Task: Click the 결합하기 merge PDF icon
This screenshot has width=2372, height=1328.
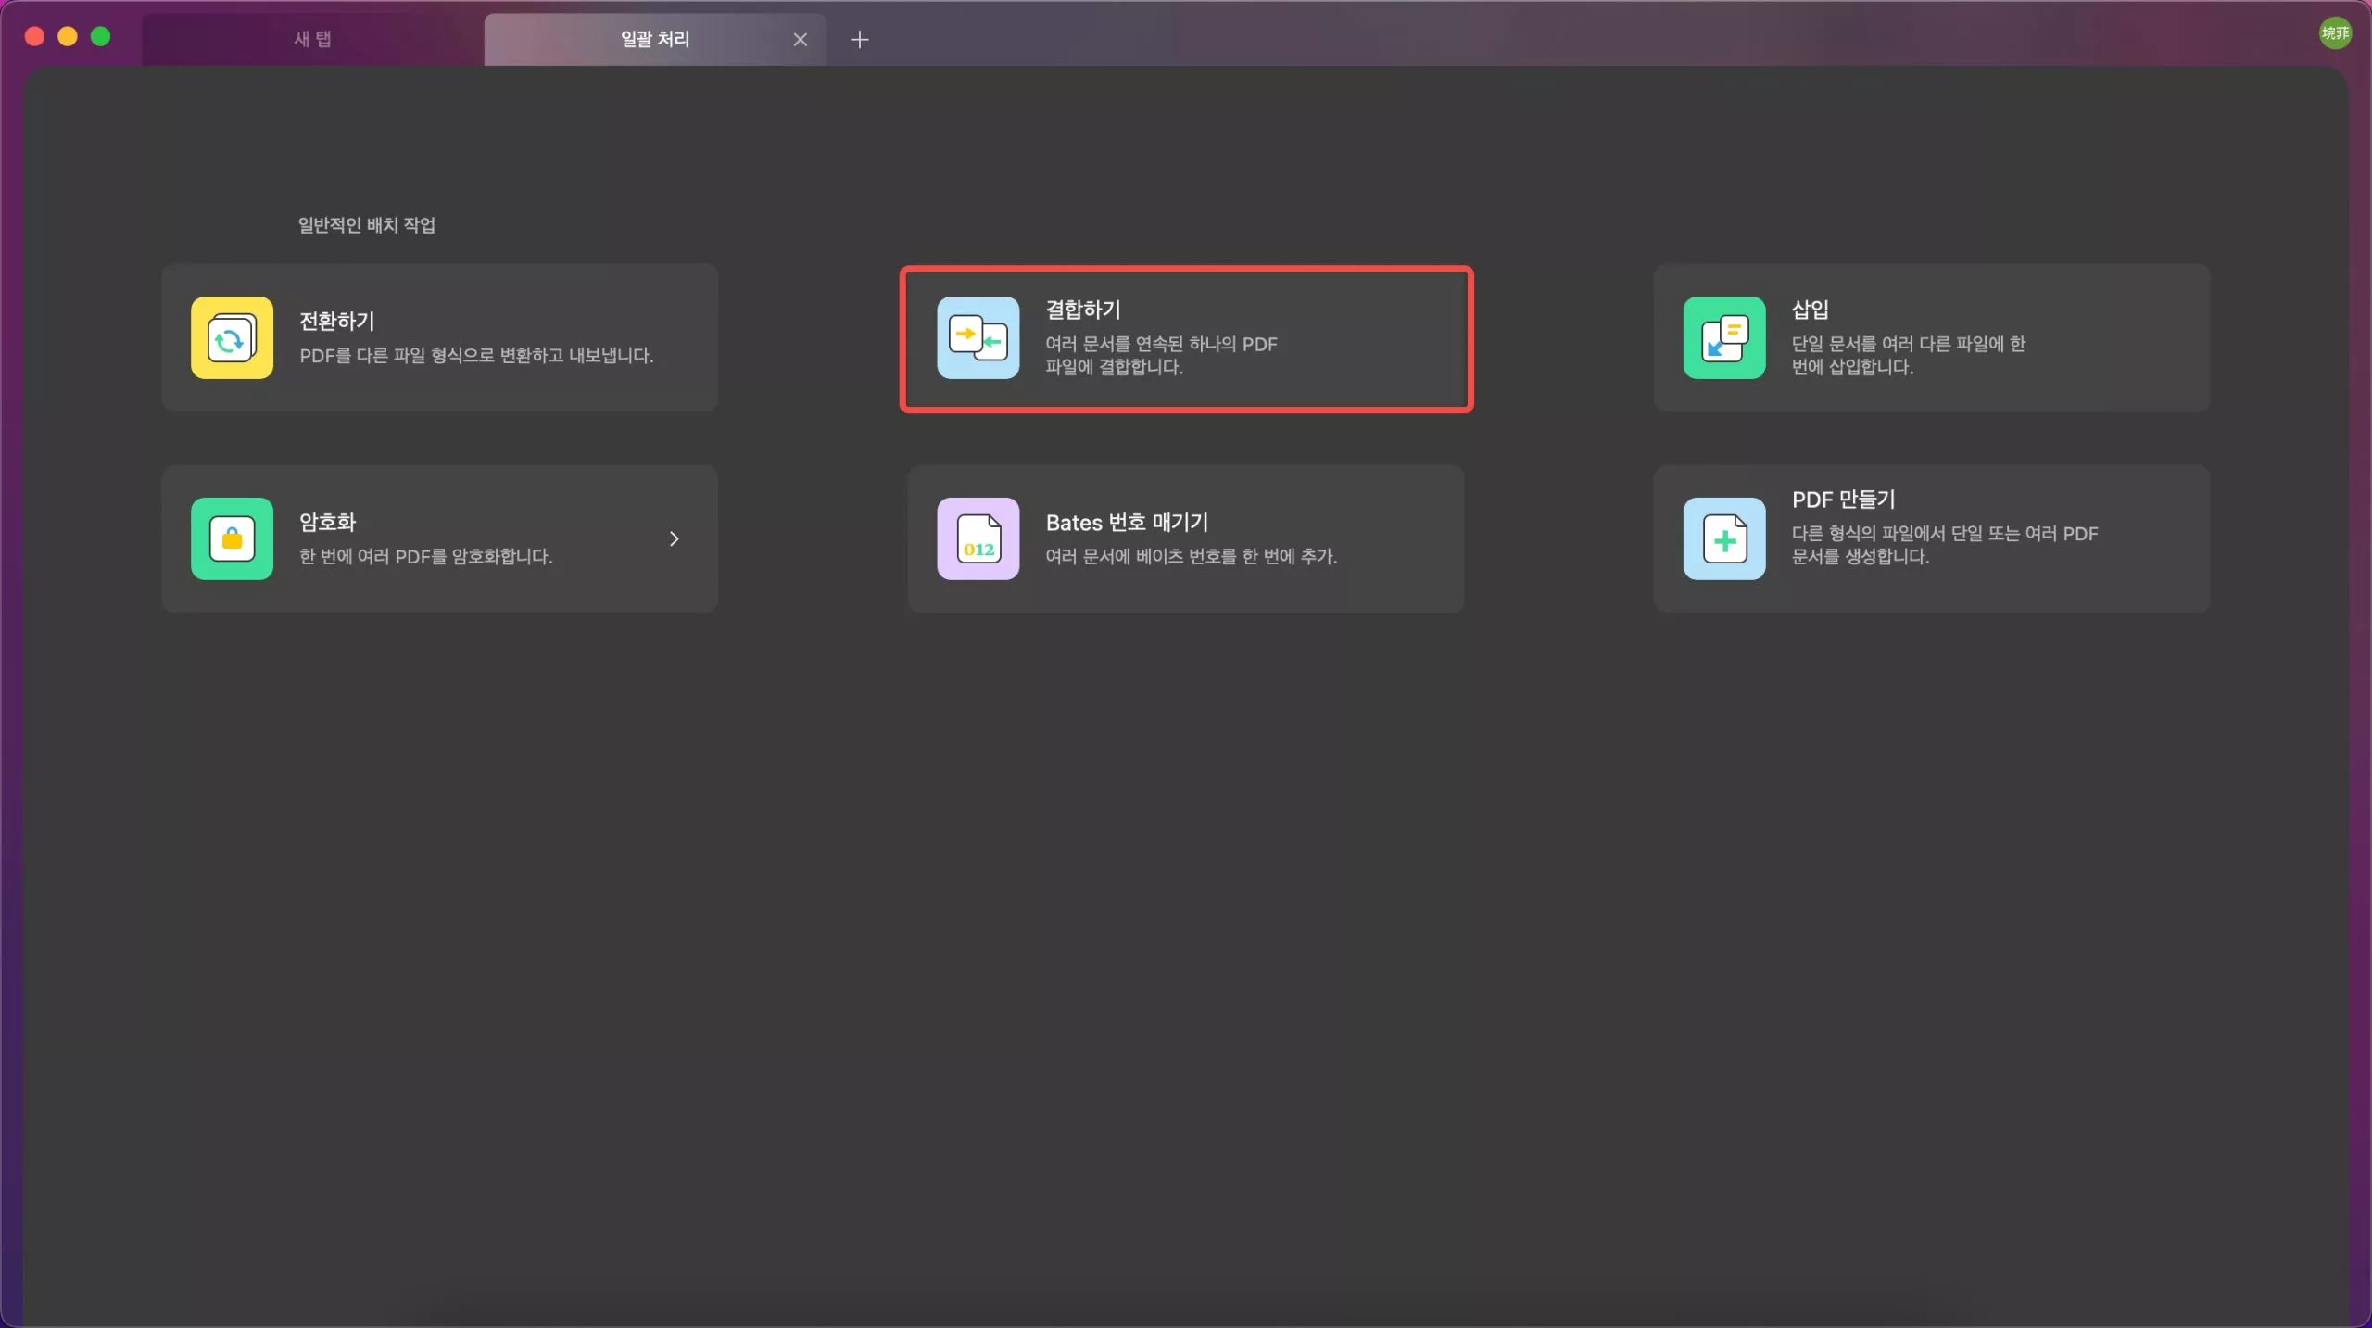Action: (978, 337)
